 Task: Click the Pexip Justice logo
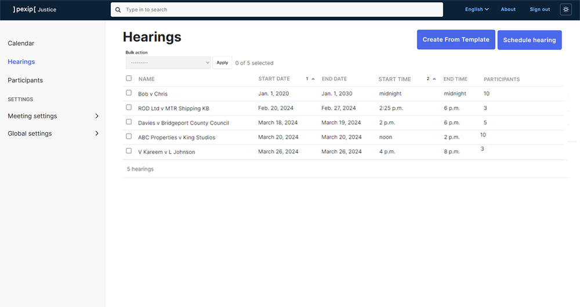(x=35, y=9)
